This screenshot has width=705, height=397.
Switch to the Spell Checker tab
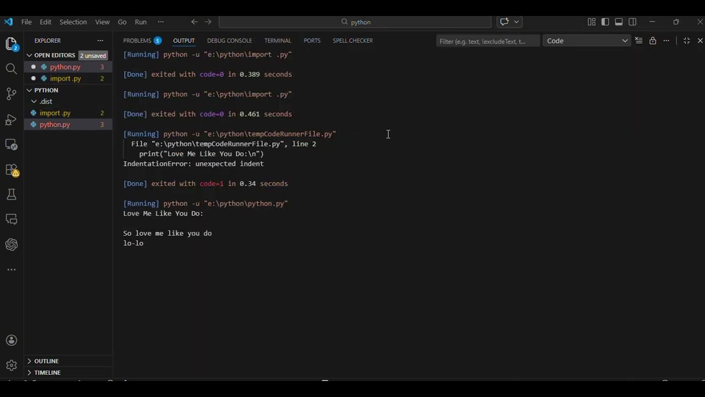(352, 41)
